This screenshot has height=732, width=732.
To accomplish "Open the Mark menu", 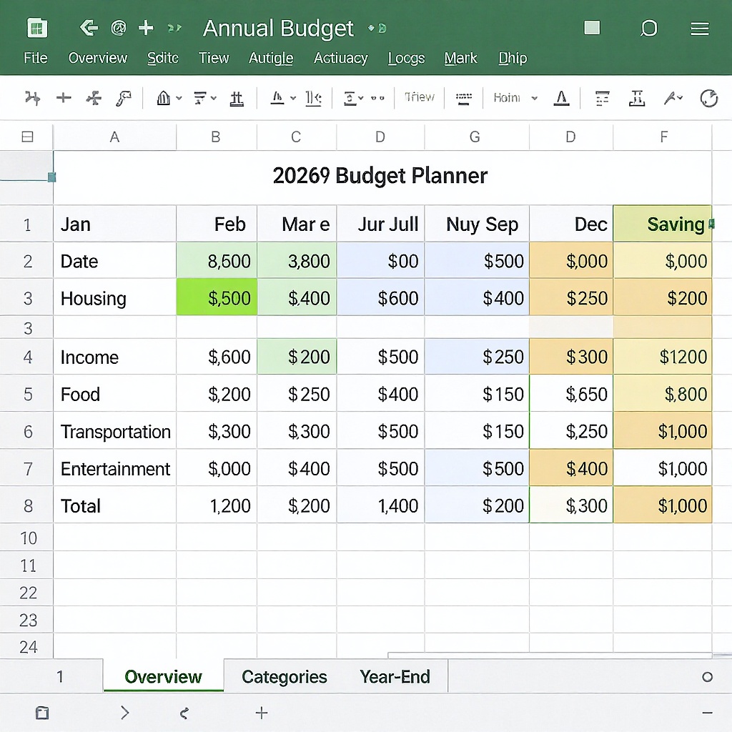I will [460, 58].
